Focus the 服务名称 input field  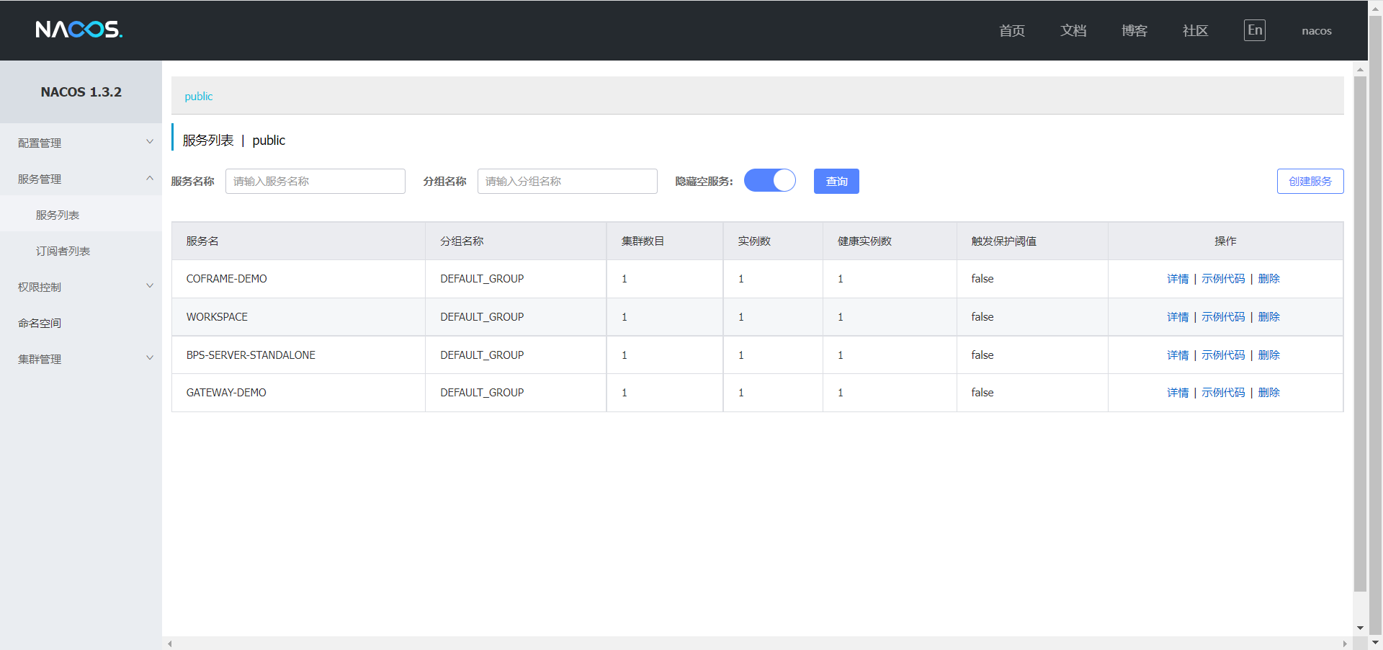(x=315, y=181)
